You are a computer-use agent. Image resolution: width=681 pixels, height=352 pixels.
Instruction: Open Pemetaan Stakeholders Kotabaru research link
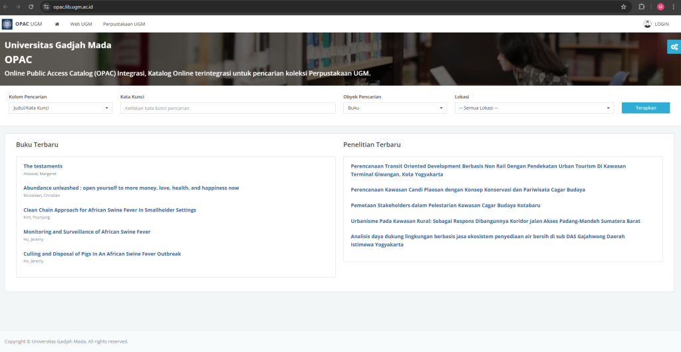(x=445, y=205)
